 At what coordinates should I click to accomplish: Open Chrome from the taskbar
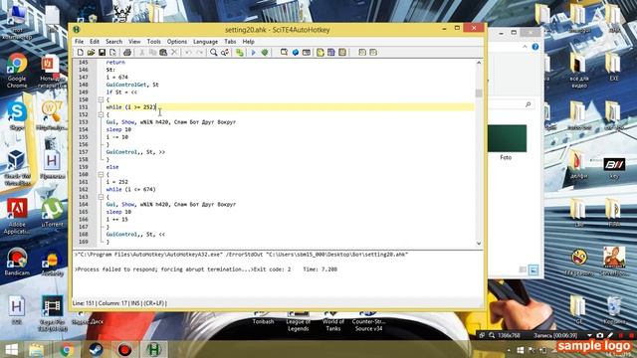click(67, 350)
